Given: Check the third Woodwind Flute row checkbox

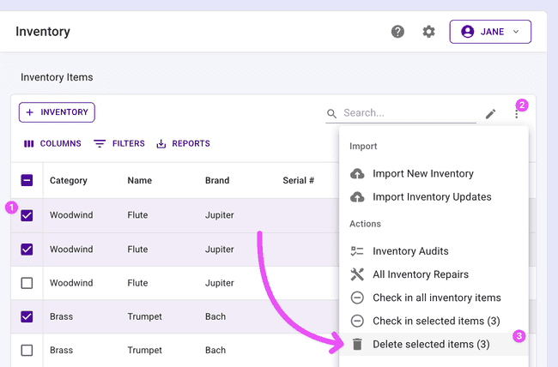Looking at the screenshot, I should pyautogui.click(x=27, y=283).
